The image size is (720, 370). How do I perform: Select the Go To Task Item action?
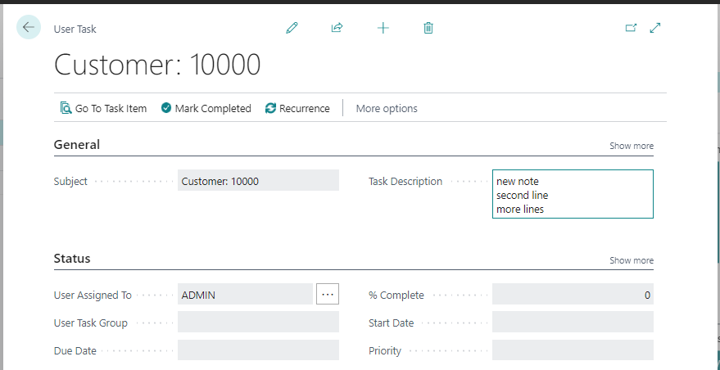(103, 108)
